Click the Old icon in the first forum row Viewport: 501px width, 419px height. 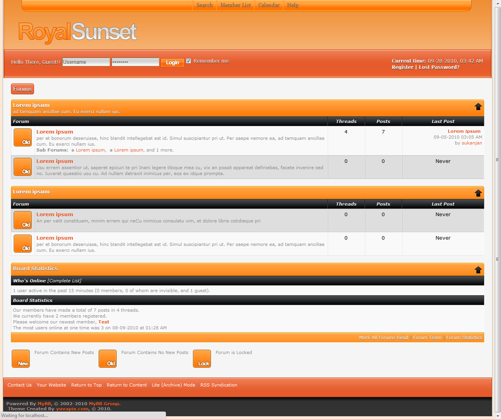tap(23, 137)
